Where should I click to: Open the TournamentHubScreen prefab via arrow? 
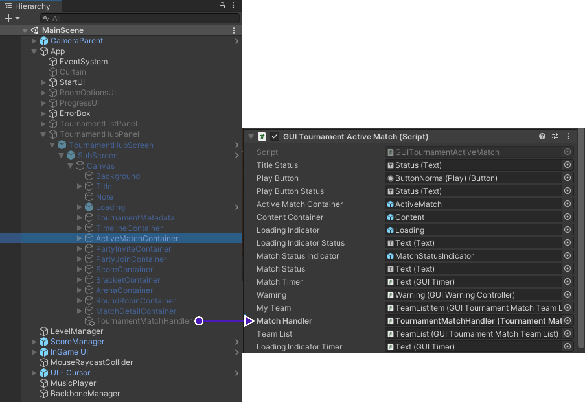[x=237, y=145]
